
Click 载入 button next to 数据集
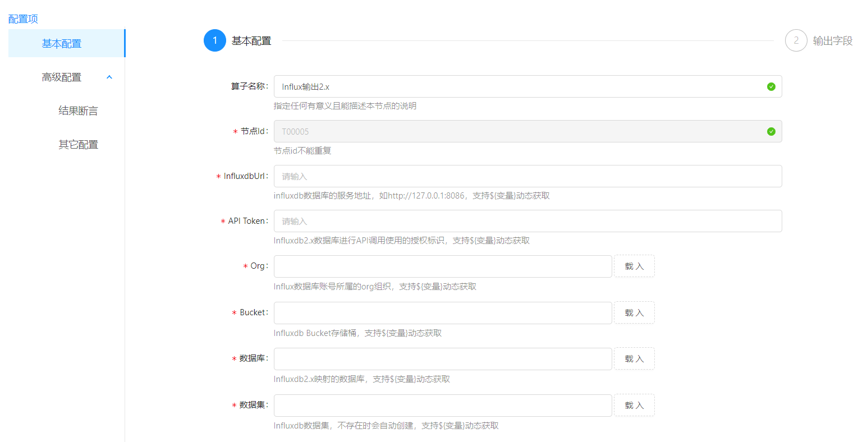point(634,406)
